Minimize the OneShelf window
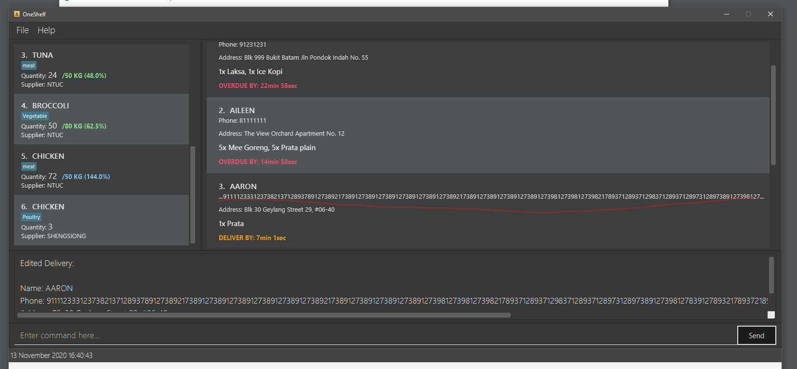This screenshot has width=797, height=369. (x=727, y=14)
